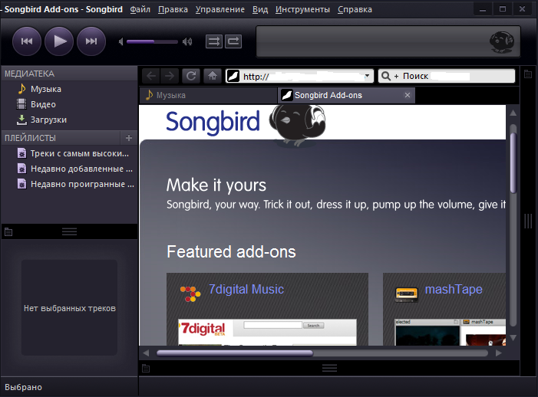Screen dimensions: 538x397
Task: Open the Файл menu
Action: (140, 9)
